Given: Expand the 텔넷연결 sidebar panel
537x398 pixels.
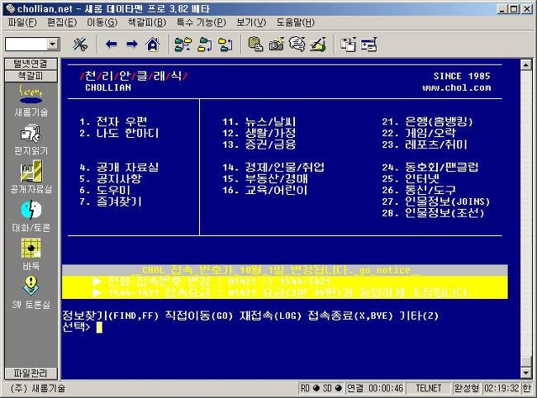Looking at the screenshot, I should tap(31, 64).
